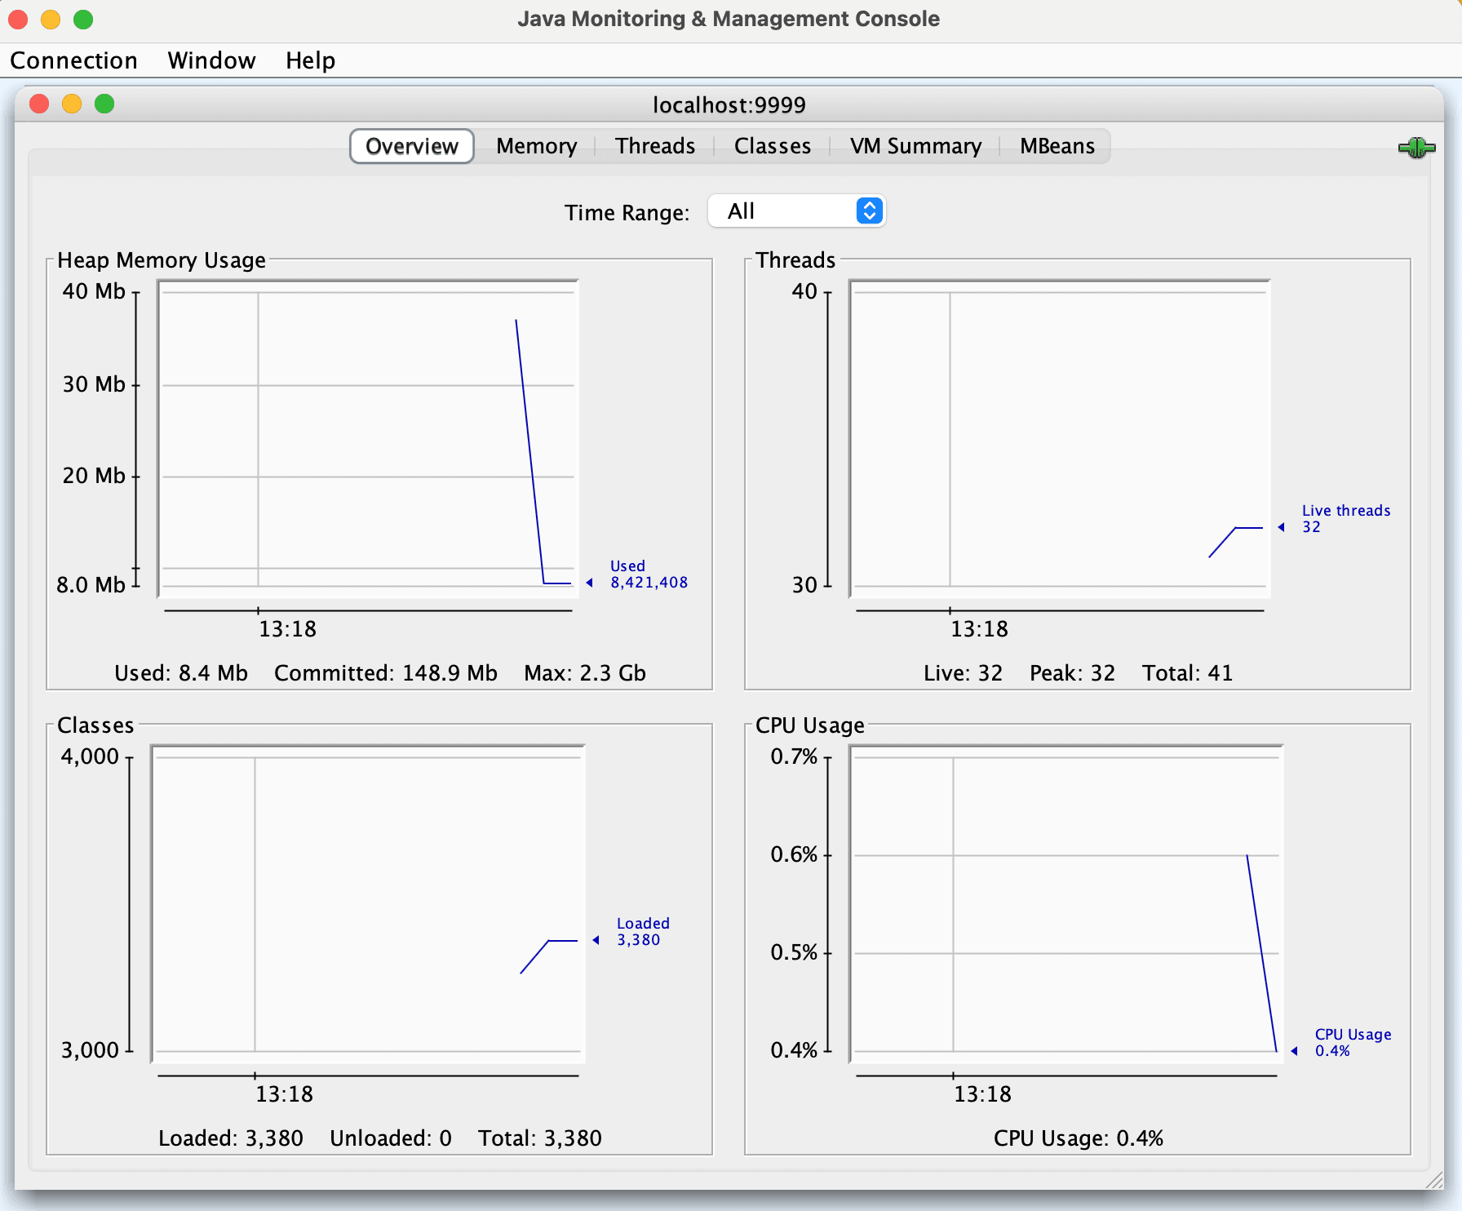Open the Connection menu
The width and height of the screenshot is (1462, 1211).
click(x=74, y=60)
